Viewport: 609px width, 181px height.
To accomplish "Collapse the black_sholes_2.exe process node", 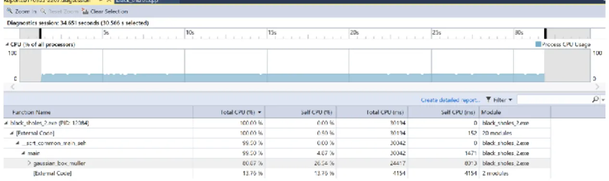I will 6,123.
